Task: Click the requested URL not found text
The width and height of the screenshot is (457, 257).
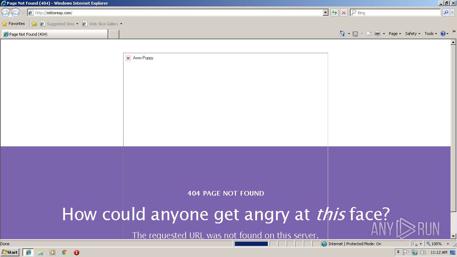Action: (225, 235)
